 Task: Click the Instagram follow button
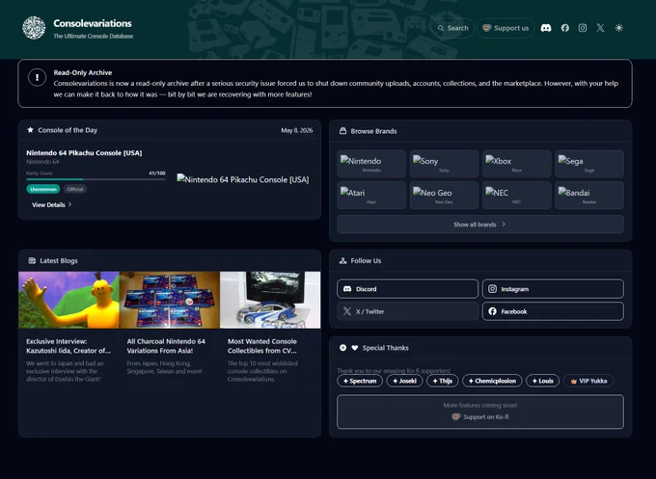pos(553,289)
